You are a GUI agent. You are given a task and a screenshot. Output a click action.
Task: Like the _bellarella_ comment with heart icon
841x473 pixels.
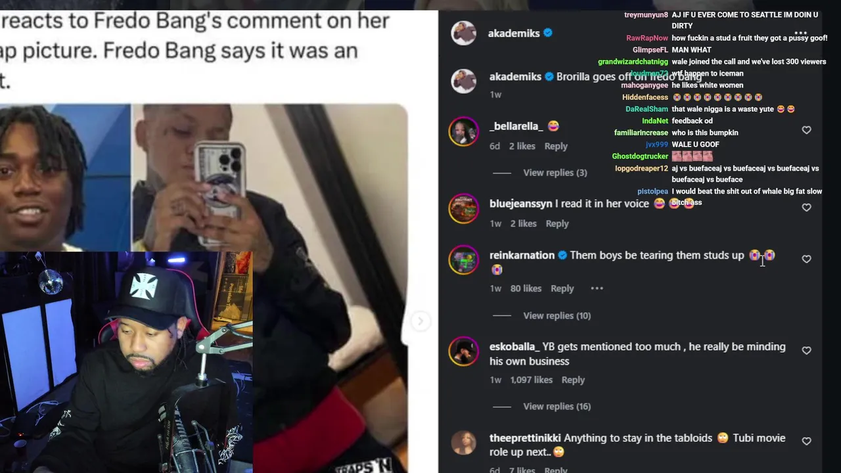806,130
